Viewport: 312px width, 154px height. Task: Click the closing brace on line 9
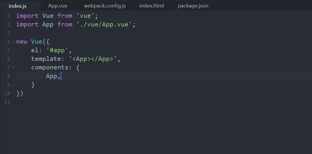(33, 85)
